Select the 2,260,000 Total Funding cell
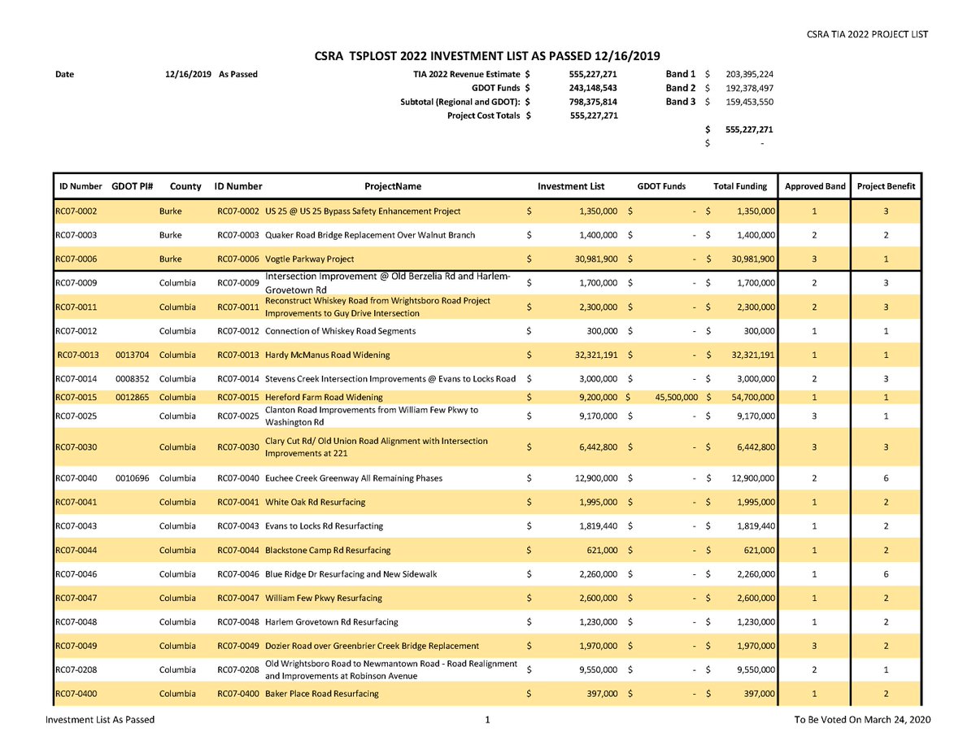This screenshot has height=754, width=976. [x=755, y=574]
